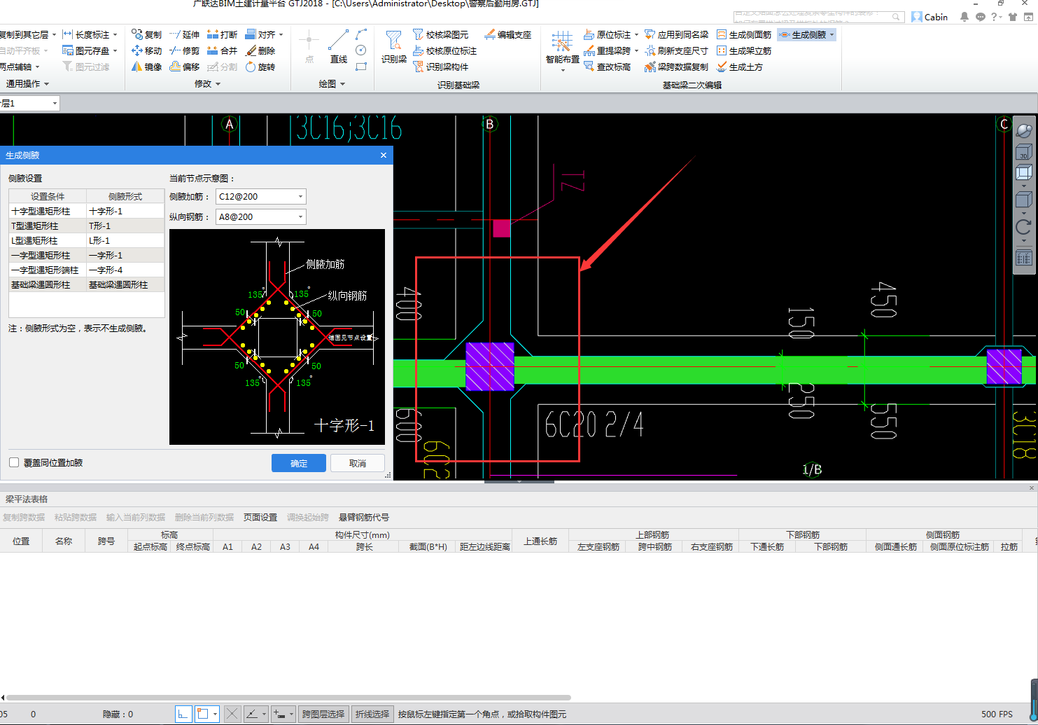Image resolution: width=1038 pixels, height=725 pixels.
Task: Click 编辑支座 tool
Action: tap(508, 34)
